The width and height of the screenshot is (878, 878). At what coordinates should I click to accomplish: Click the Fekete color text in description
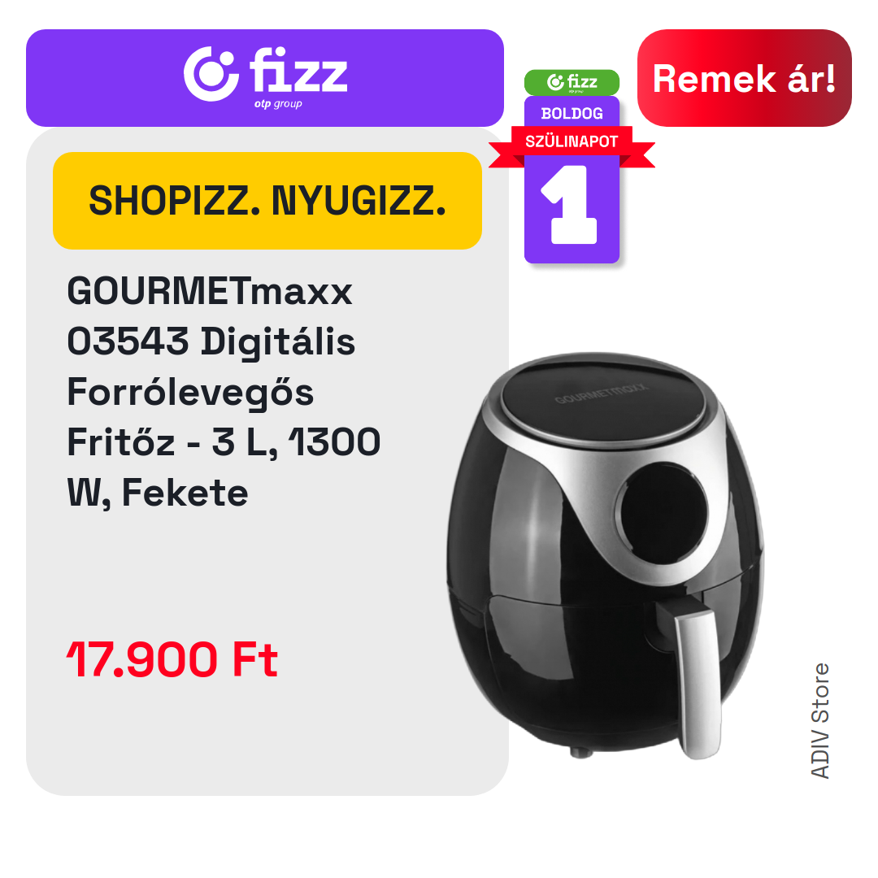pyautogui.click(x=185, y=493)
